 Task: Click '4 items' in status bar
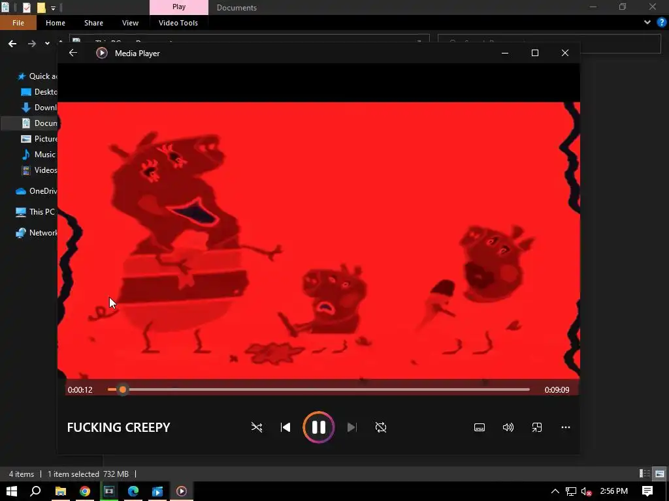coord(22,474)
